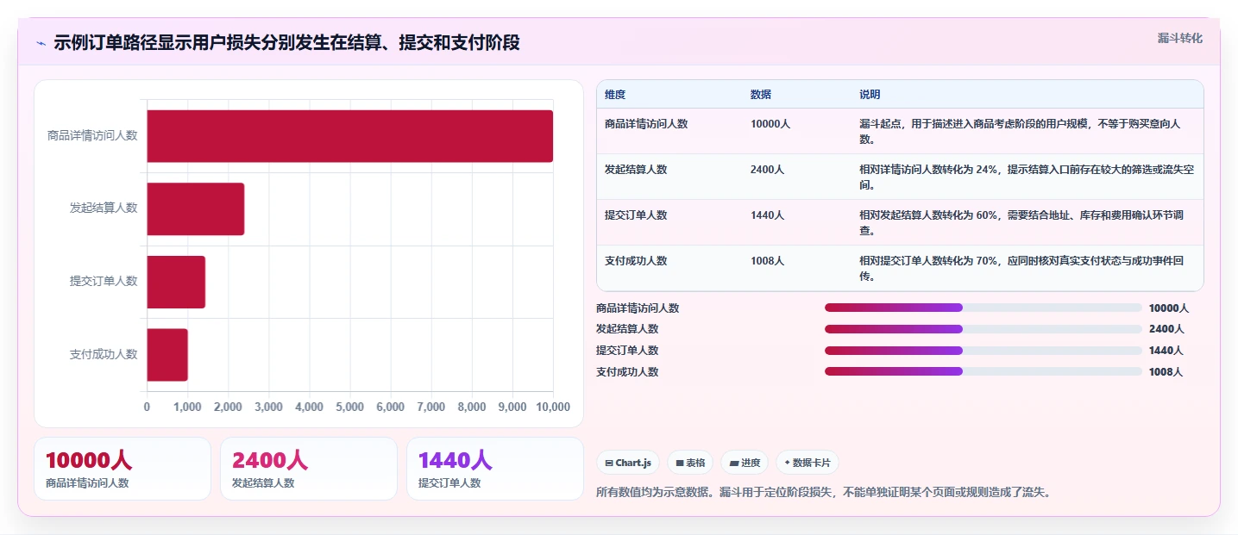Select the 表格 chip

pyautogui.click(x=690, y=463)
